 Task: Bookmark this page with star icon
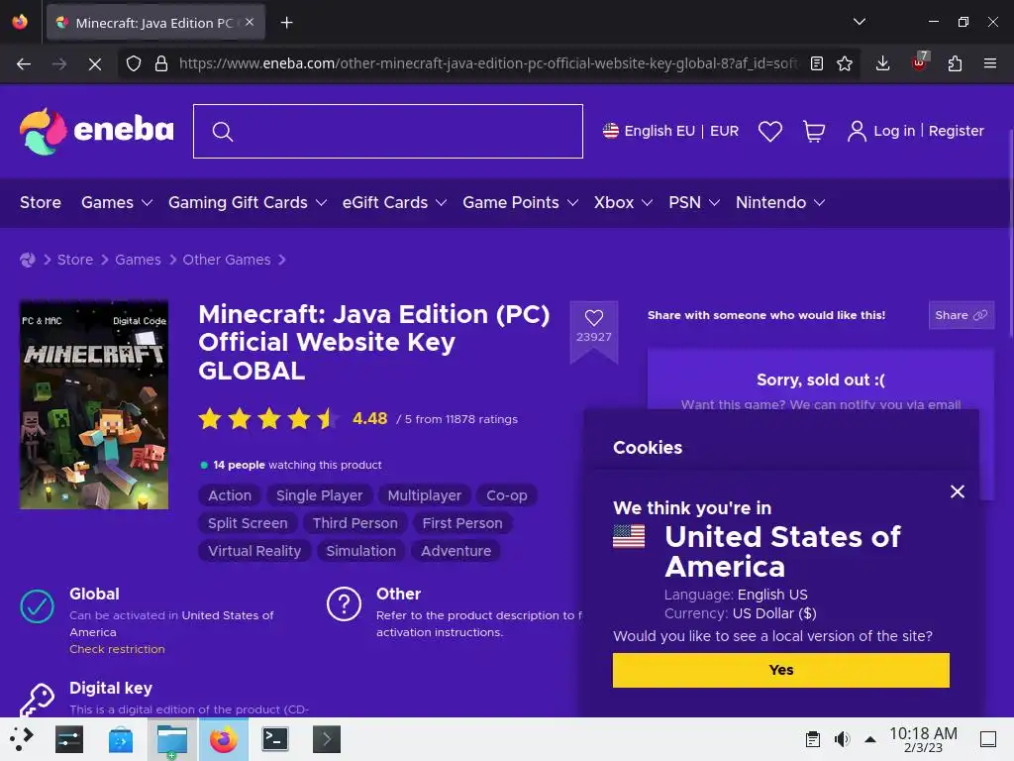click(845, 63)
